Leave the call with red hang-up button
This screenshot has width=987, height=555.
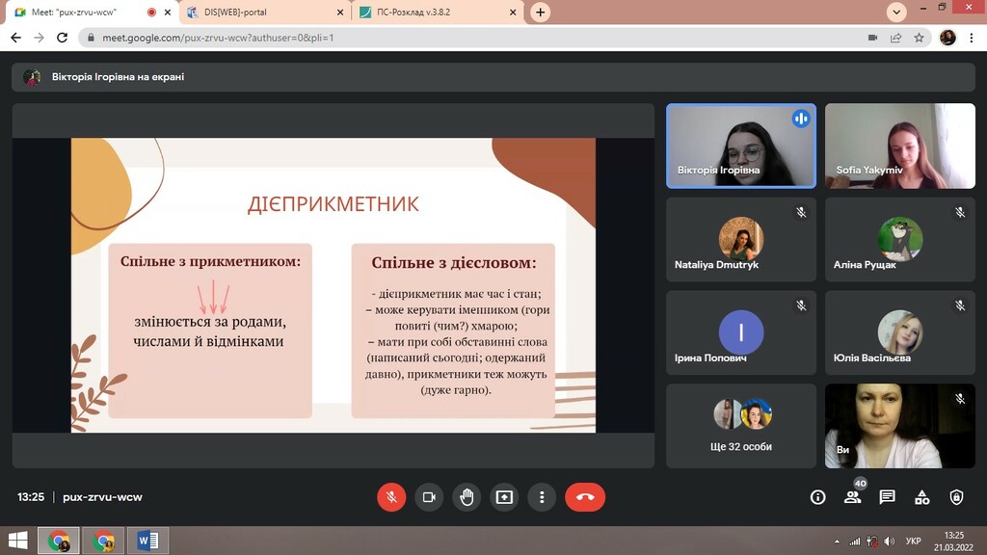585,497
